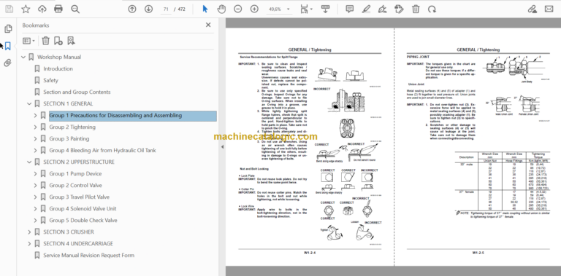561x276 pixels.
Task: Open Group 5 Double Check Valve bookmark
Action: click(83, 221)
